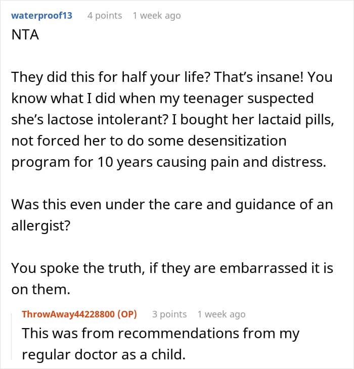This screenshot has height=369, width=354.
Task: Click the line "You spoke the truth"
Action: [172, 268]
